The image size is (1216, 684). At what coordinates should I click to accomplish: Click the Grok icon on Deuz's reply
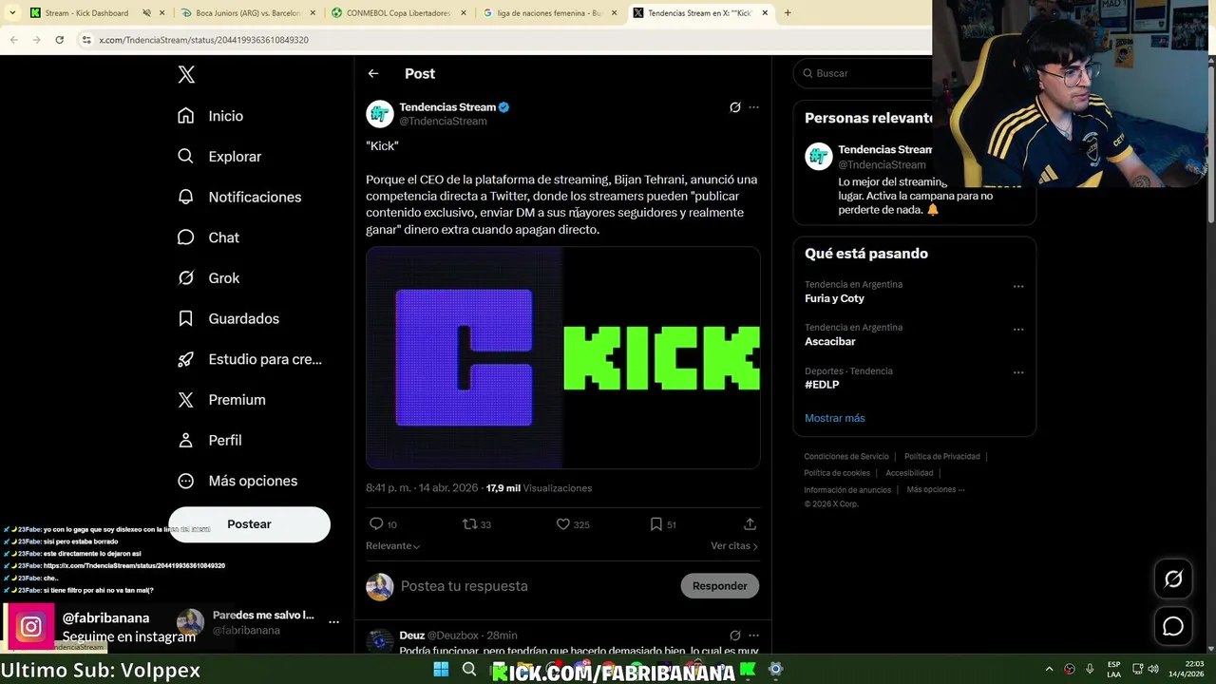(734, 636)
